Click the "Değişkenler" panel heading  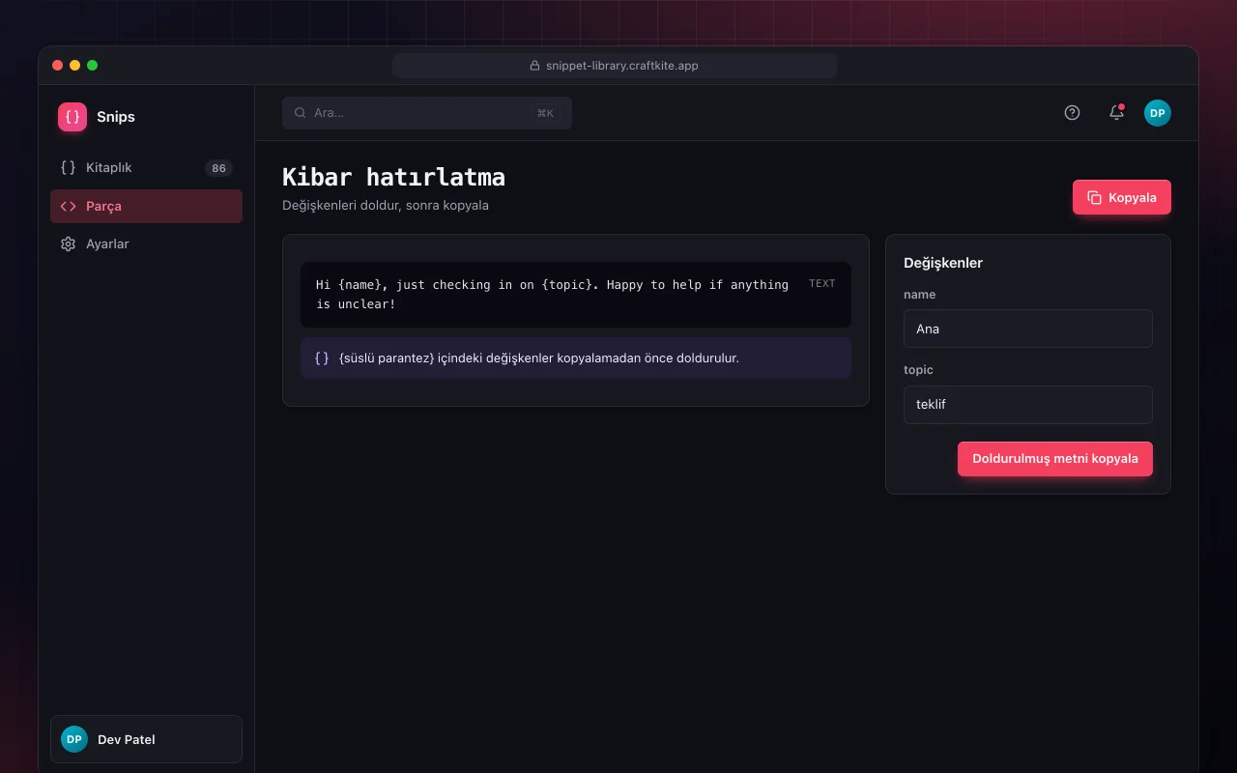tap(943, 263)
